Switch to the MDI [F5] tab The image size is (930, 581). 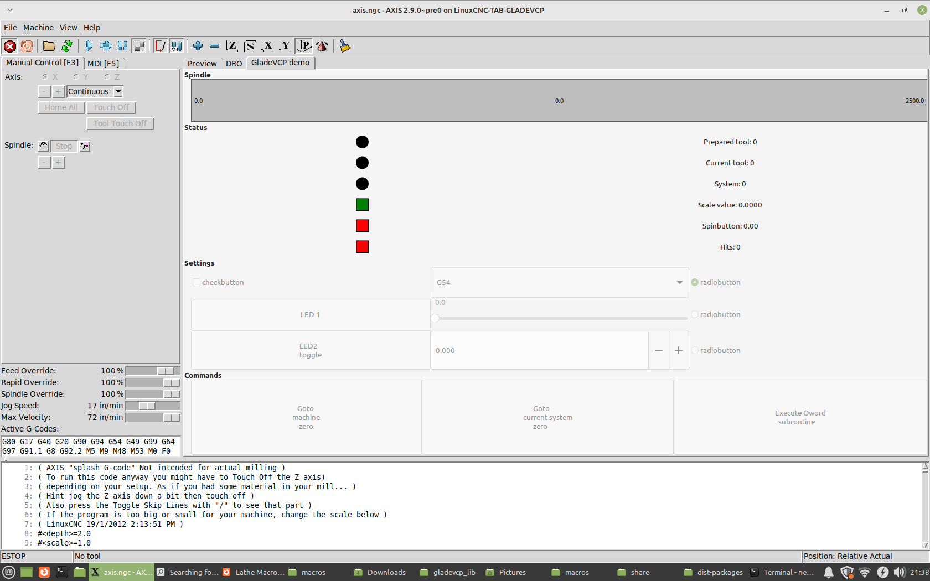click(104, 63)
